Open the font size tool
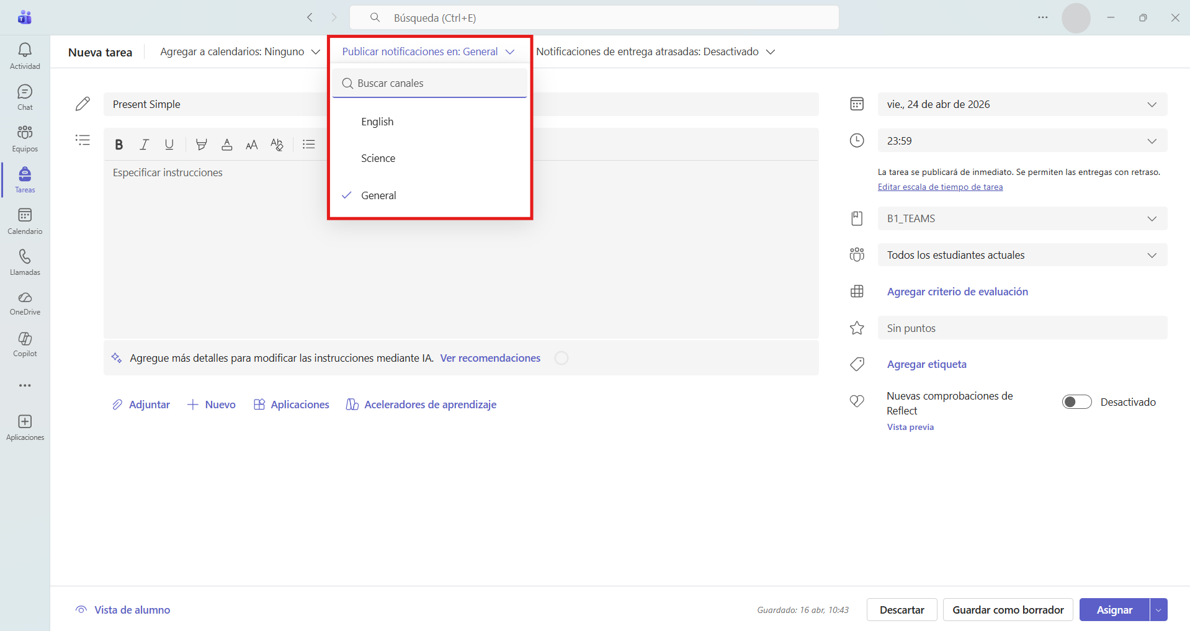This screenshot has height=631, width=1190. [x=251, y=145]
